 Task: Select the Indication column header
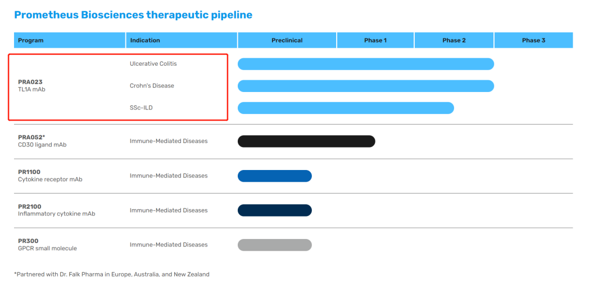[145, 40]
